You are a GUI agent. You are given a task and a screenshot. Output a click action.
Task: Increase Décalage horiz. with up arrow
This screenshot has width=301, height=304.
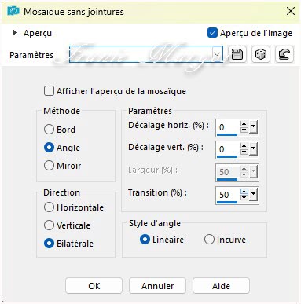coord(244,124)
